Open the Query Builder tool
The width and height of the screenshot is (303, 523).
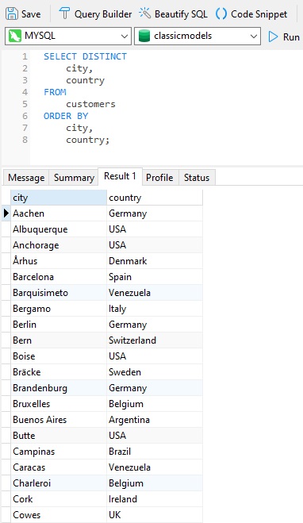(95, 14)
